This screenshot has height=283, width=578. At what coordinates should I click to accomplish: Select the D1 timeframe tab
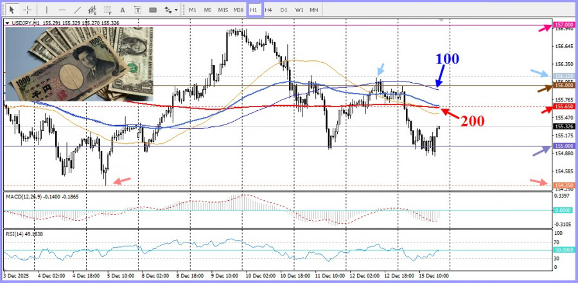click(284, 10)
